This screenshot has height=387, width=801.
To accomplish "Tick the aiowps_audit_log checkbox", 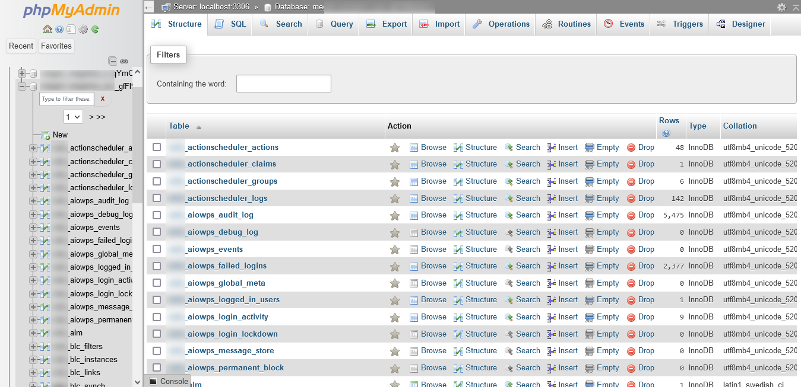I will tap(157, 215).
